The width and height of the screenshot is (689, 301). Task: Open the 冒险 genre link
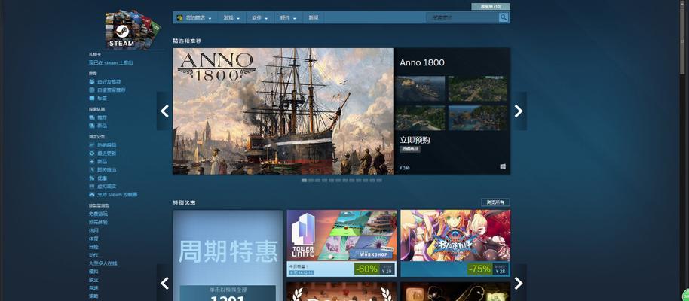[x=93, y=247]
